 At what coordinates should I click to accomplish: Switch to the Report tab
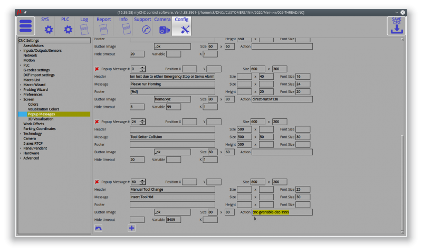[103, 26]
